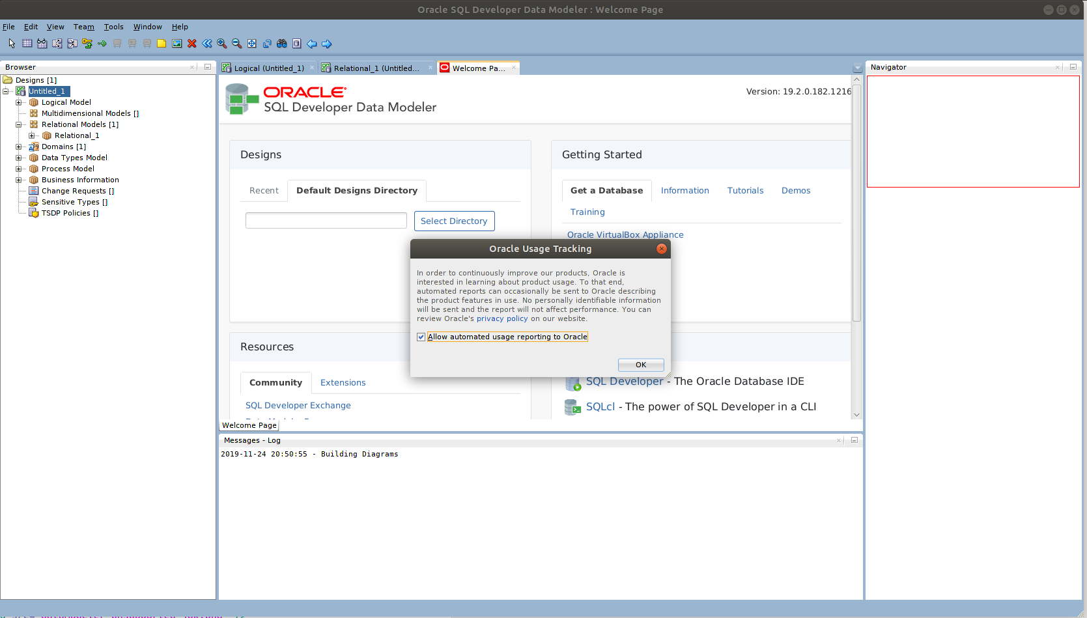Open the Tools menu
Viewport: 1087px width, 618px height.
[113, 27]
